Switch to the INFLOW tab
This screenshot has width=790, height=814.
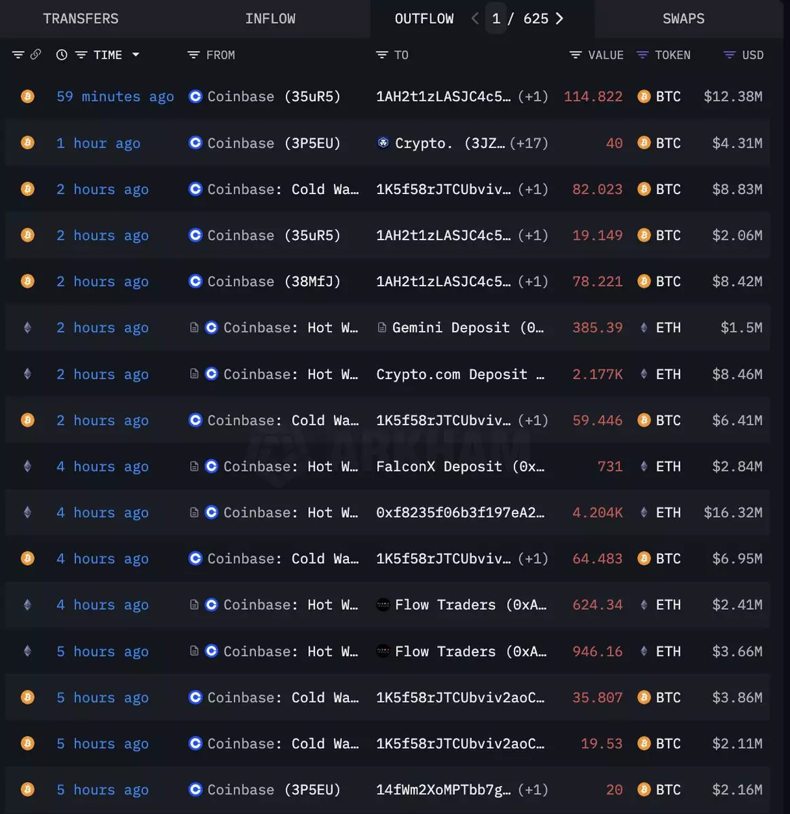pos(270,18)
